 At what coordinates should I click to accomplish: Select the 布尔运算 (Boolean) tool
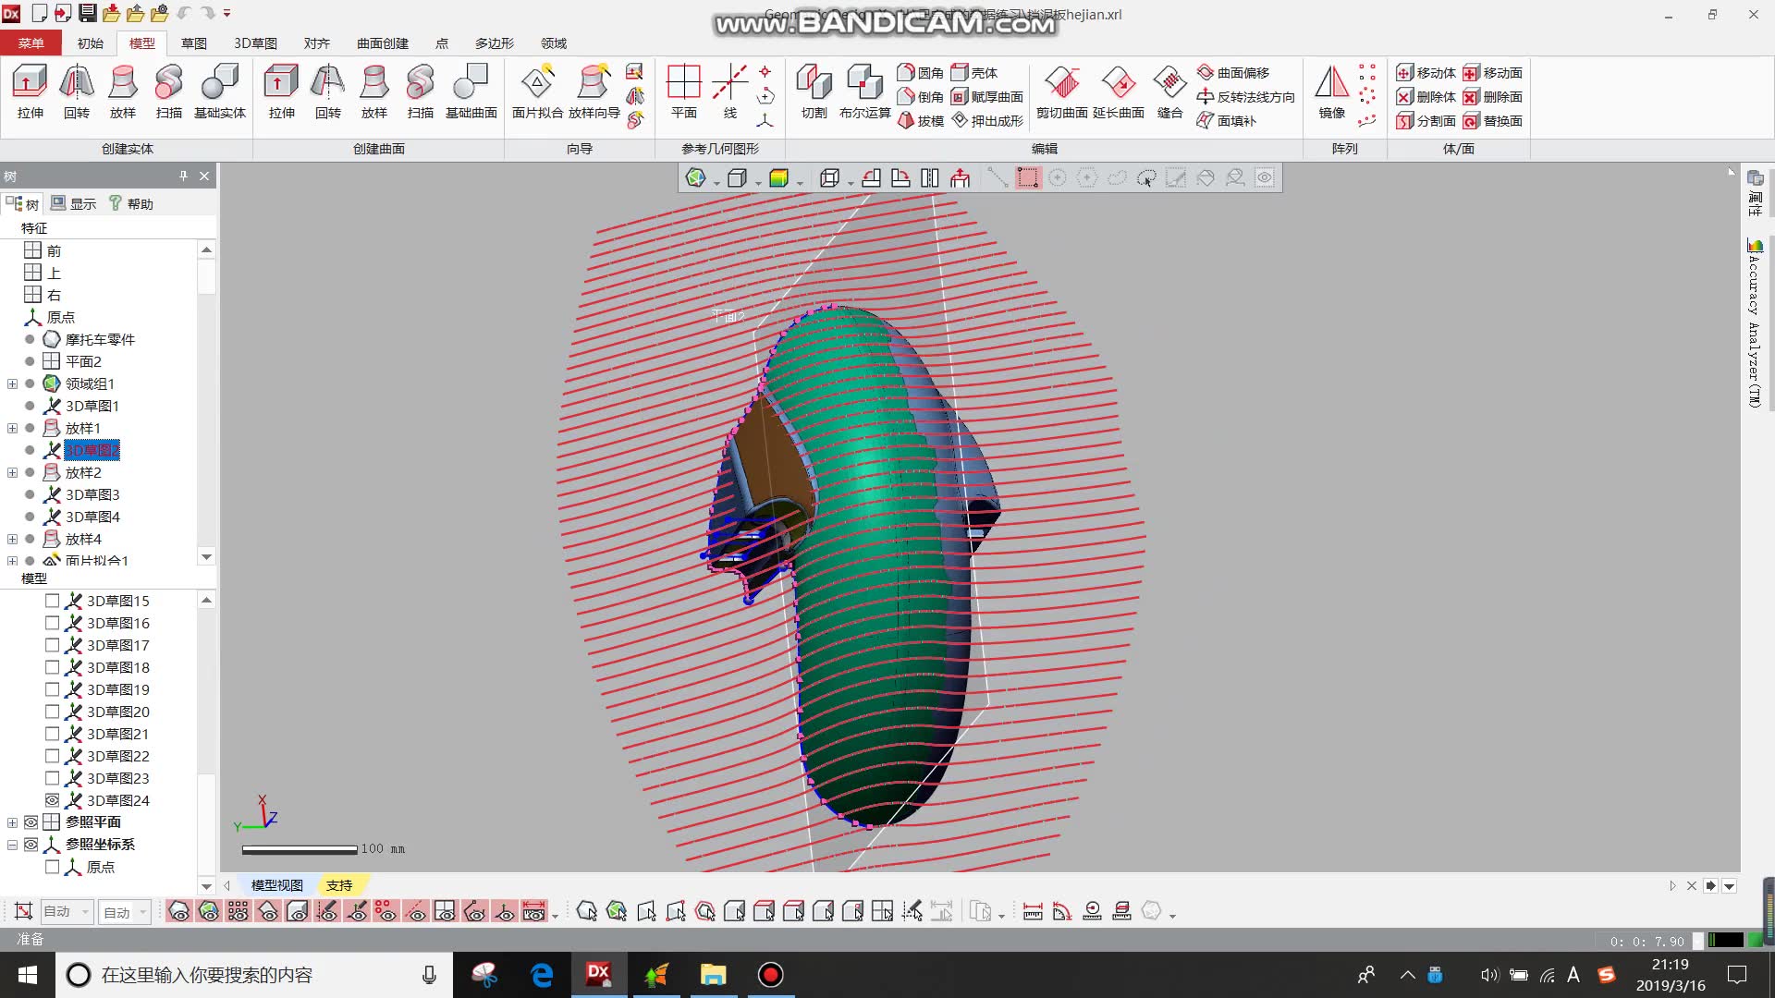click(x=863, y=92)
